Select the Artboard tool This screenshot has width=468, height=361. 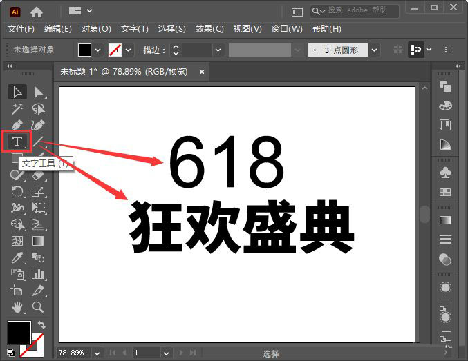(x=17, y=291)
